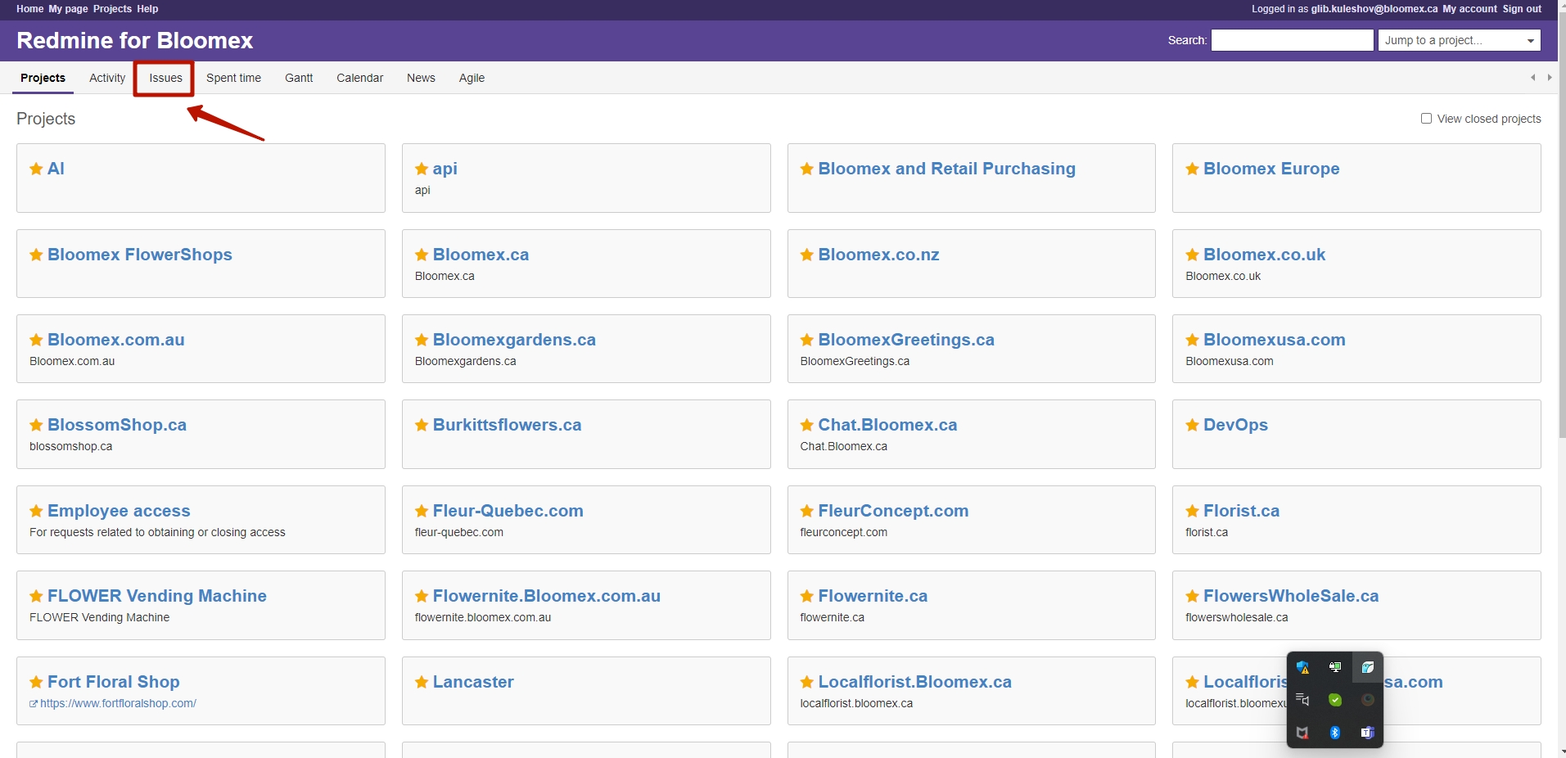Go to Home in top menu
This screenshot has height=758, width=1566.
click(x=30, y=9)
